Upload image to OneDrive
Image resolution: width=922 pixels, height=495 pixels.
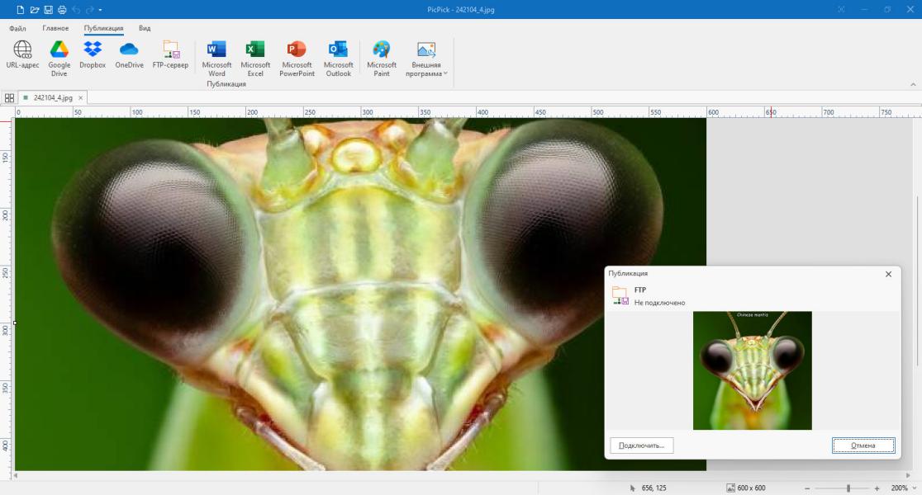[129, 55]
